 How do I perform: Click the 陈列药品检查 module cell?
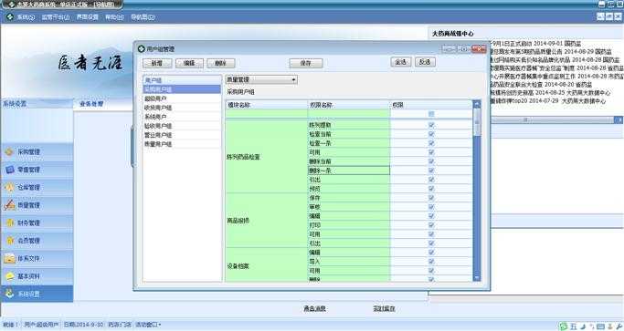click(x=267, y=157)
